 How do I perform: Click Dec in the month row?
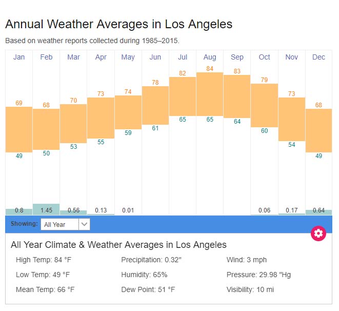[318, 57]
